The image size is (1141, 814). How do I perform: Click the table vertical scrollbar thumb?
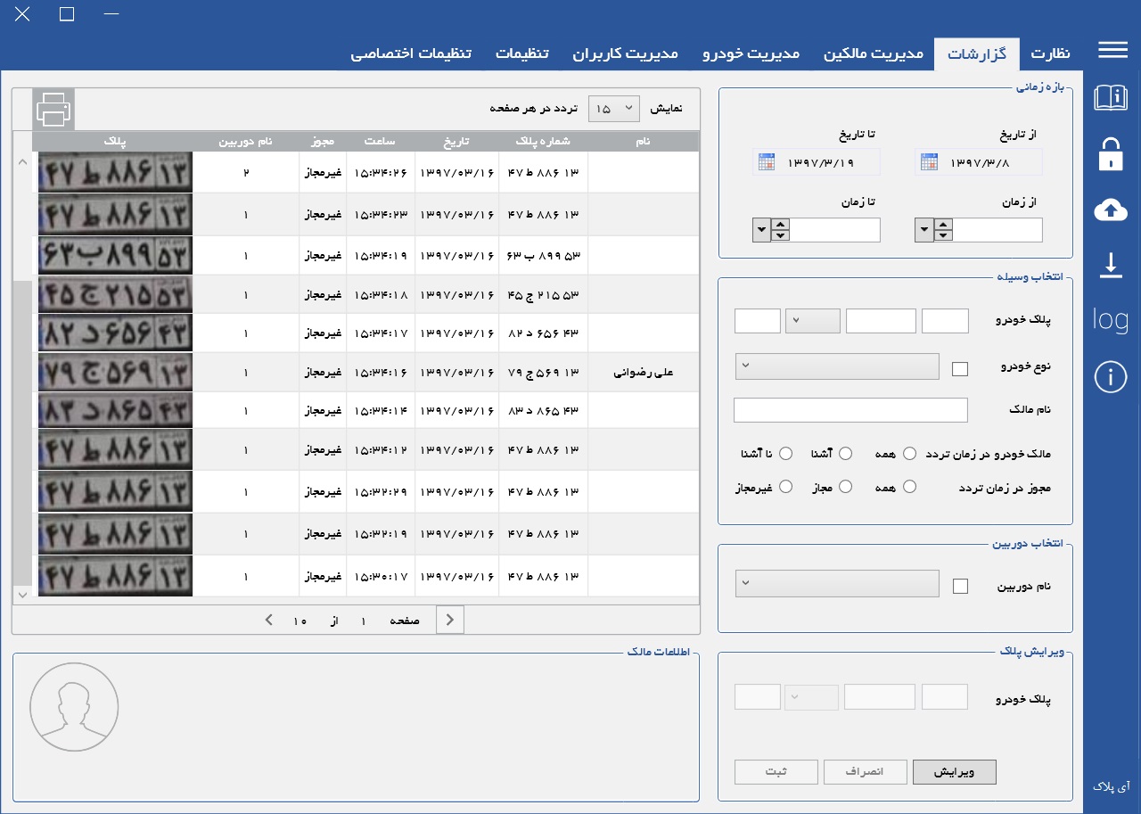22,432
